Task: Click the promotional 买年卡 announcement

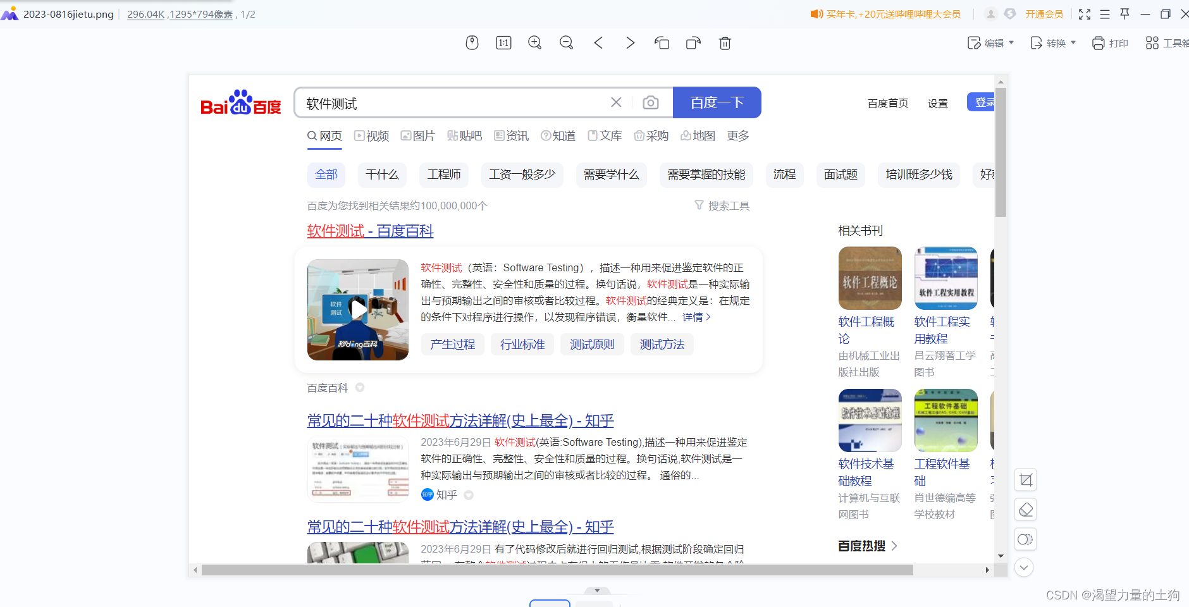Action: pos(885,14)
